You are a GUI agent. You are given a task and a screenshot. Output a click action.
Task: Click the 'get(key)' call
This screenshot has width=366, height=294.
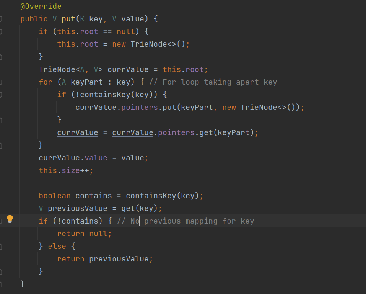pyautogui.click(x=139, y=208)
